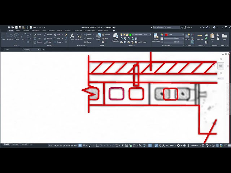The width and height of the screenshot is (231, 173).
Task: Toggle annotation visibility icon in status bar
Action: [x=156, y=146]
